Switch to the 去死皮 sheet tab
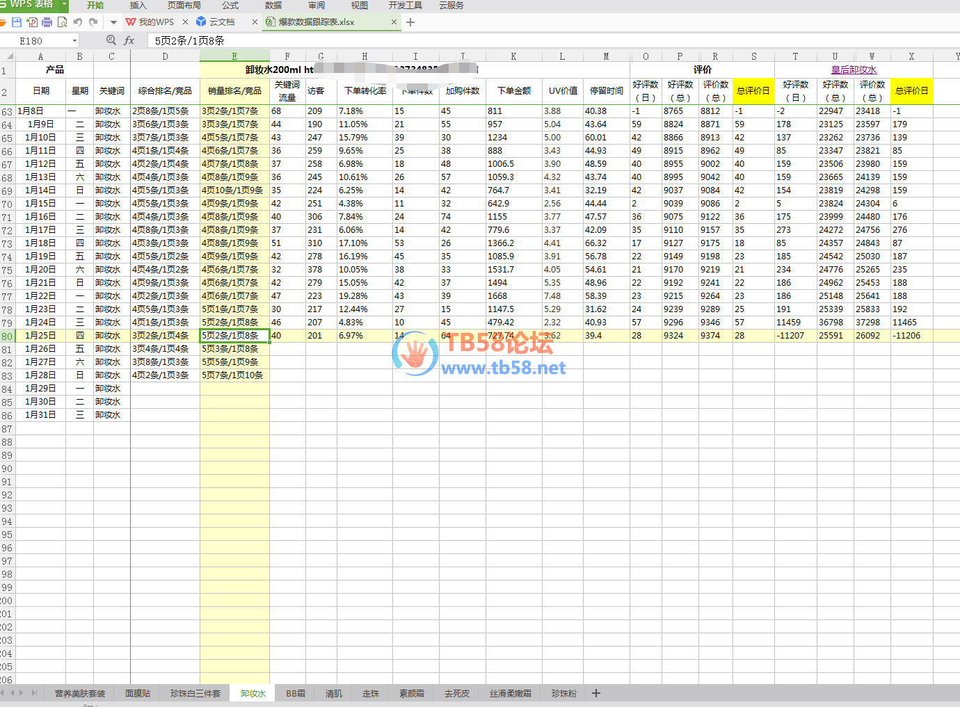Image resolution: width=960 pixels, height=707 pixels. click(x=457, y=693)
